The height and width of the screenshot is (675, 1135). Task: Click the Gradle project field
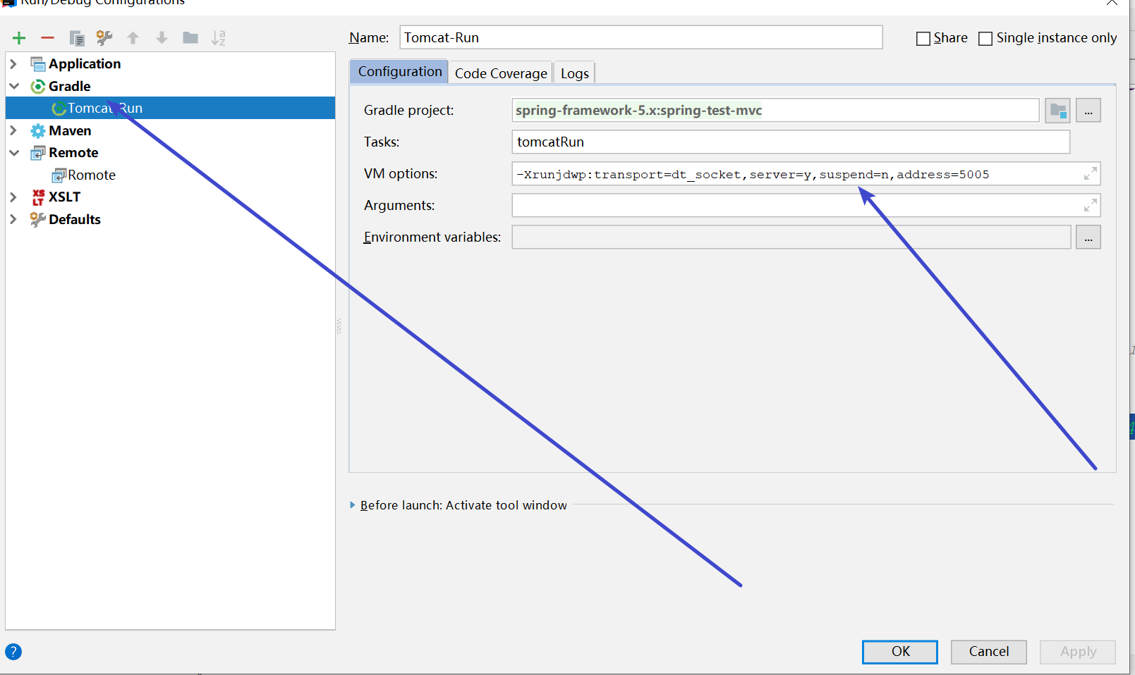[x=775, y=111]
